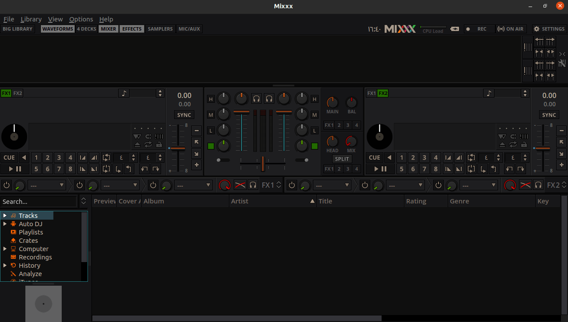
Task: Click right deck musical key note icon
Action: (x=489, y=93)
